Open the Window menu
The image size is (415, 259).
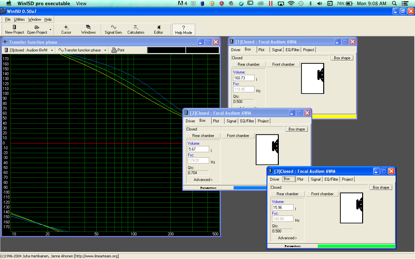pos(34,19)
